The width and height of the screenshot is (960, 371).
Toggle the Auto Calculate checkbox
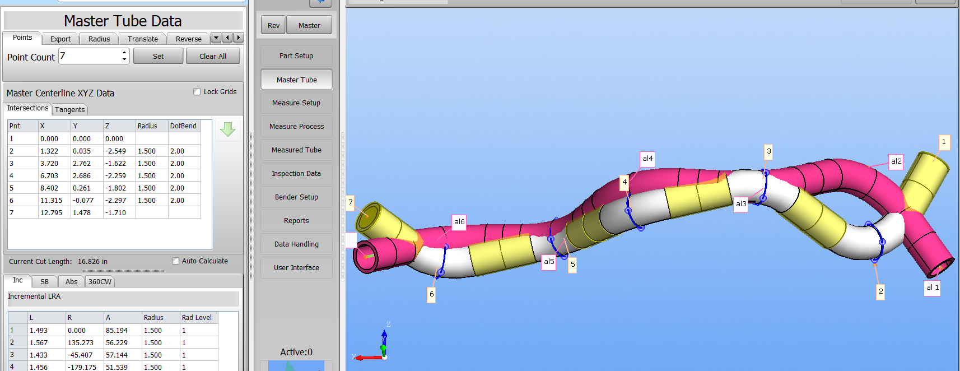[x=176, y=261]
